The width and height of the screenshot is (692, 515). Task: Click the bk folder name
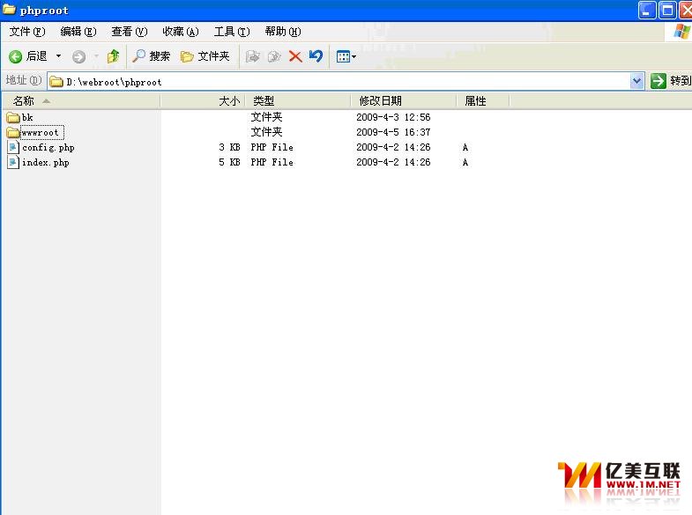coord(27,118)
